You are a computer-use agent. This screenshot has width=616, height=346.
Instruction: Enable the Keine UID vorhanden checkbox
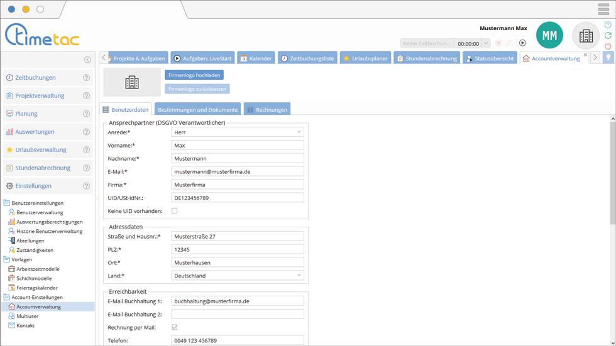tap(175, 211)
